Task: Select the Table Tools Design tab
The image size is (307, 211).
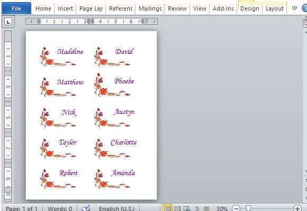Action: [250, 8]
